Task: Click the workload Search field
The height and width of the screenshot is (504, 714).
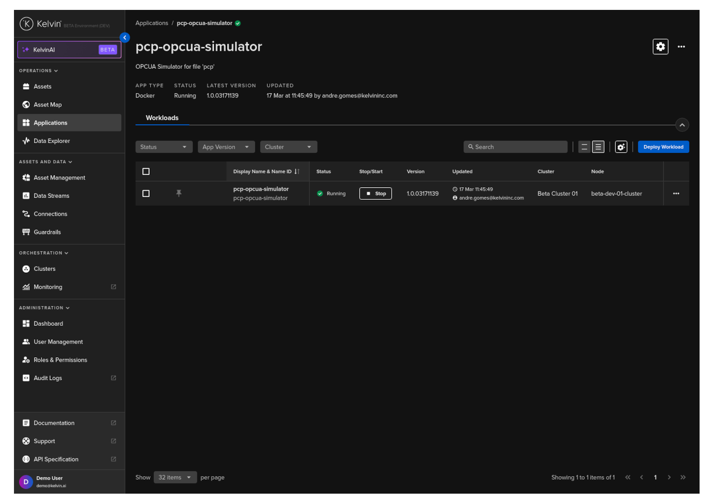Action: coord(515,147)
